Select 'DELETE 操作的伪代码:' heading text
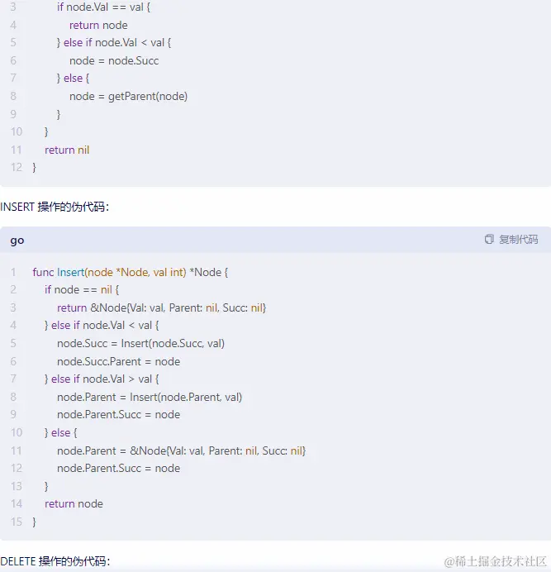Viewport: 551px width, 572px height. 55,561
